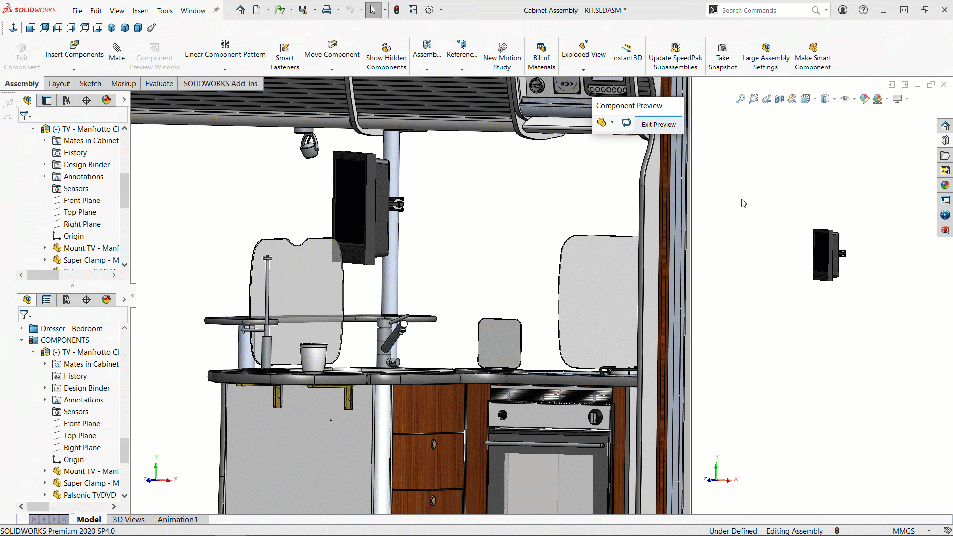Expand Palsonic TVDVD in lower tree
Screen dimensions: 953x536
click(x=44, y=495)
